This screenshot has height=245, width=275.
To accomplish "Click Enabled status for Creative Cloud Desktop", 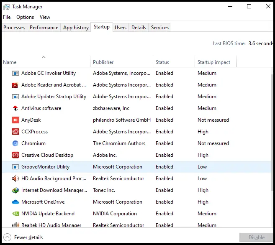I will point(164,155).
